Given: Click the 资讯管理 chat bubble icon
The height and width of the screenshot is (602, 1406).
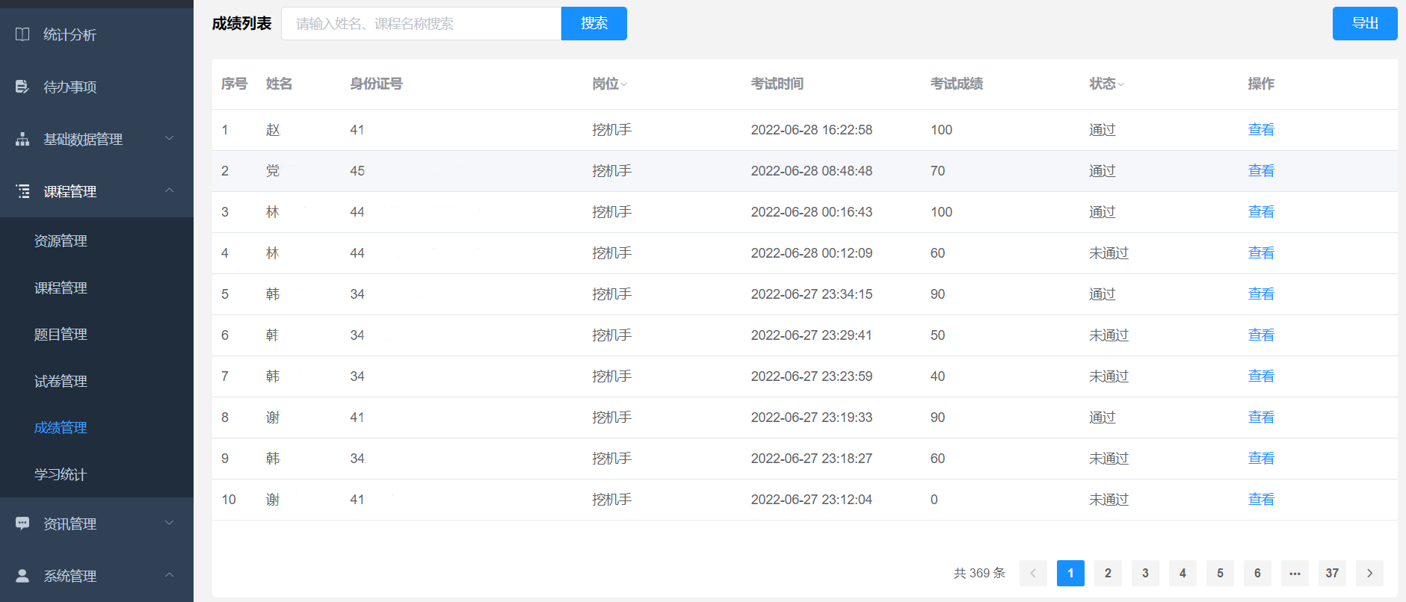Looking at the screenshot, I should [x=22, y=524].
